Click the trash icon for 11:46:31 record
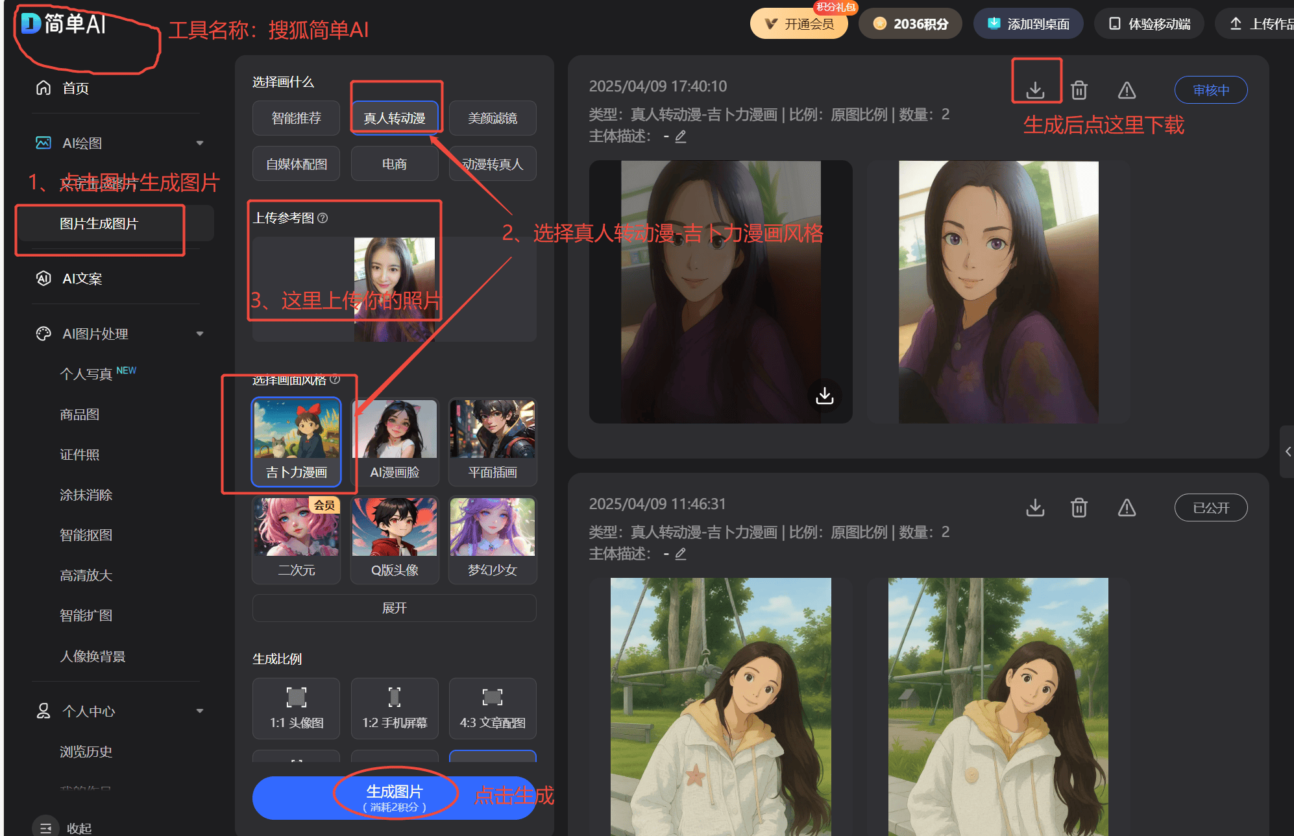 click(1079, 508)
